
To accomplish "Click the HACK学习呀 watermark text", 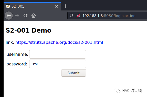I will click(132, 90).
